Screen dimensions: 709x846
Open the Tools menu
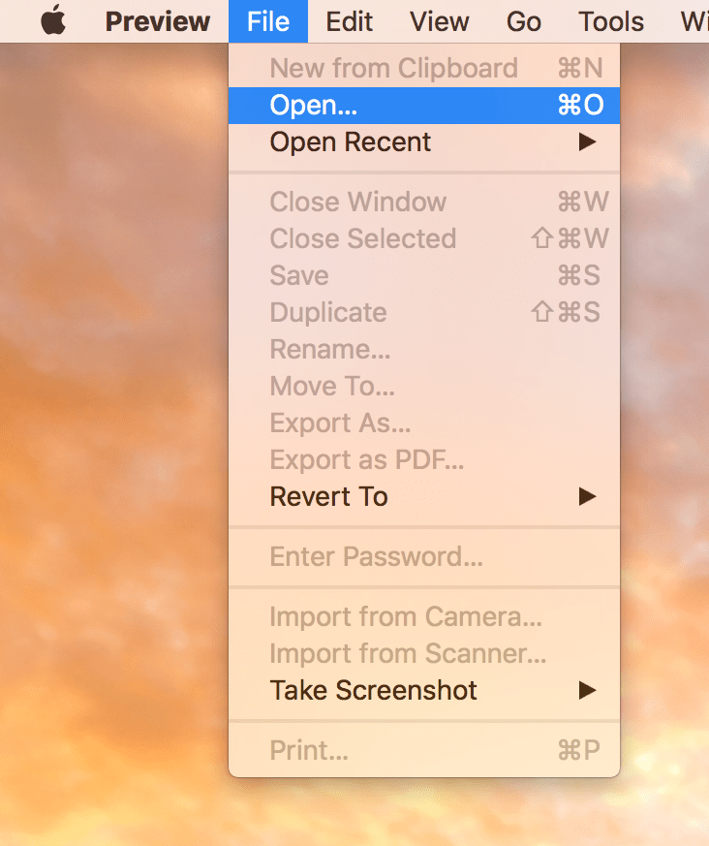tap(611, 21)
